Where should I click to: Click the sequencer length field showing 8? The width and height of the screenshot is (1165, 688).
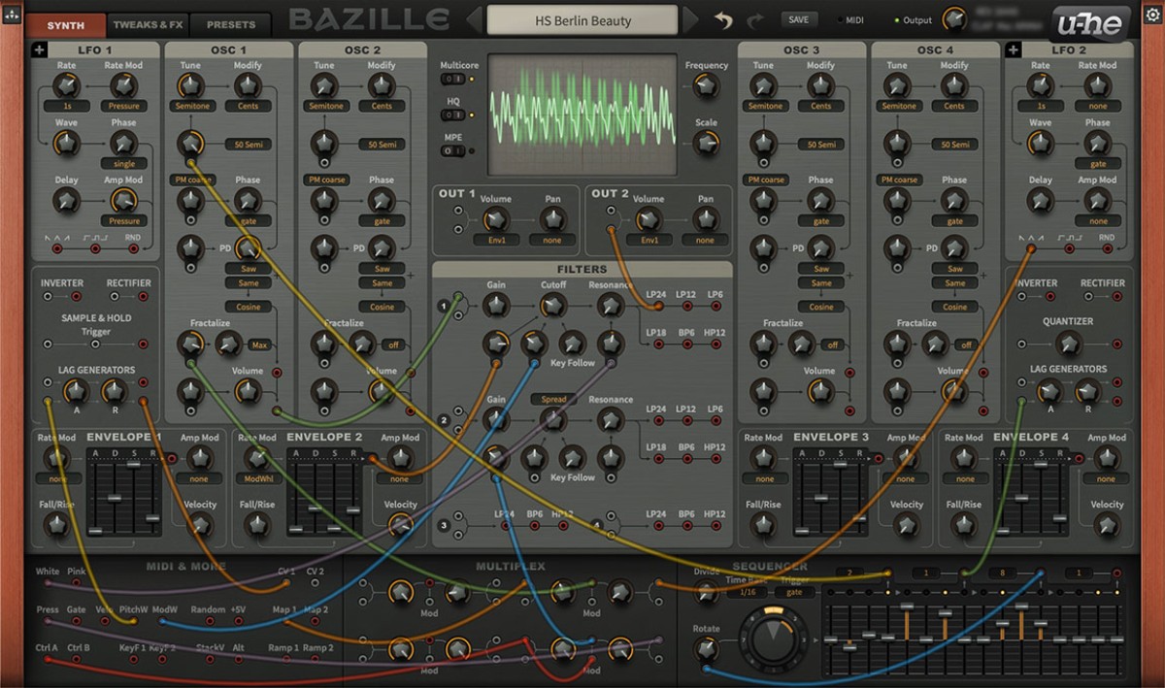tap(1003, 573)
